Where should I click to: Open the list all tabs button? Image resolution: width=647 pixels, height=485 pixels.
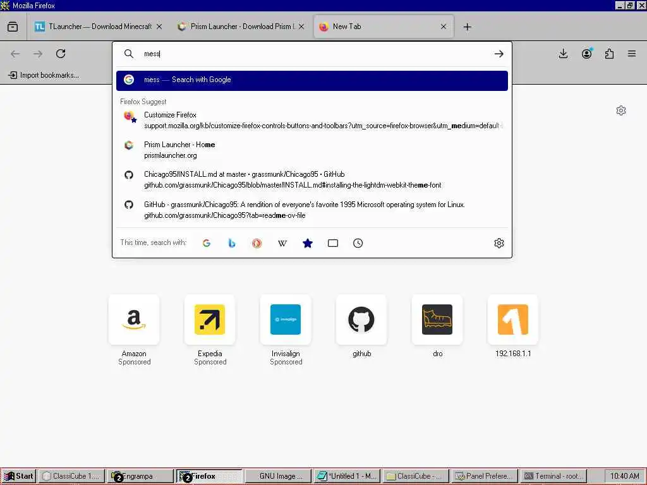pyautogui.click(x=13, y=27)
